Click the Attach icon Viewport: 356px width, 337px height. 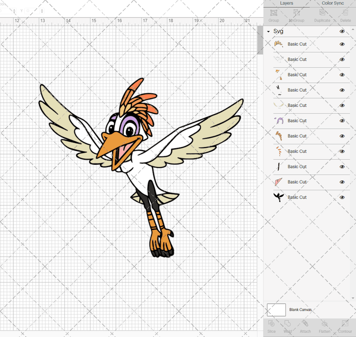[305, 327]
